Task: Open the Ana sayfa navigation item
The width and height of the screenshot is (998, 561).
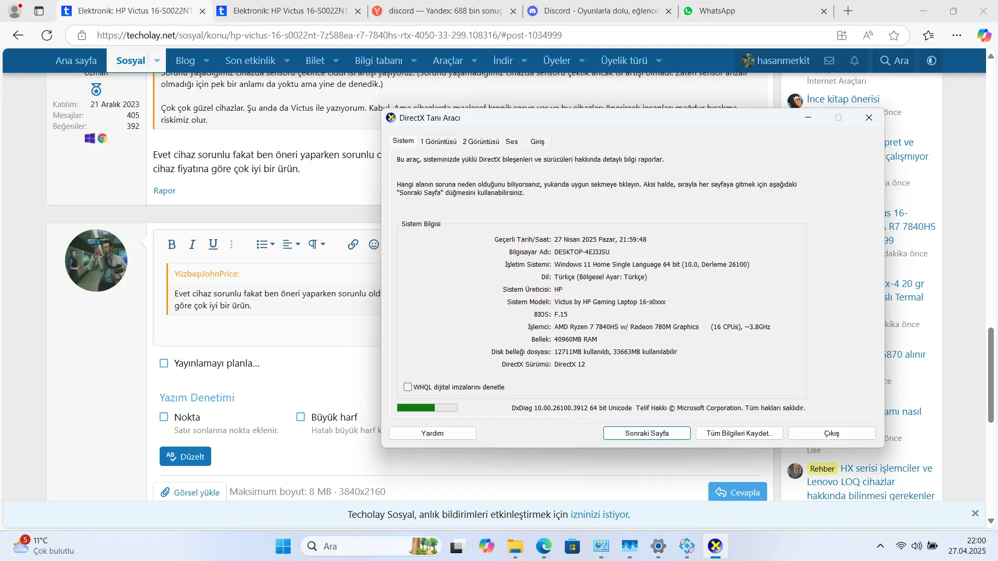Action: point(76,61)
